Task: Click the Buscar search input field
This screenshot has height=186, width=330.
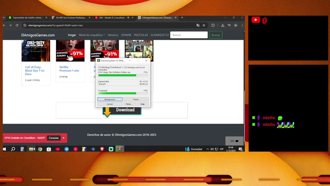Action: click(189, 35)
